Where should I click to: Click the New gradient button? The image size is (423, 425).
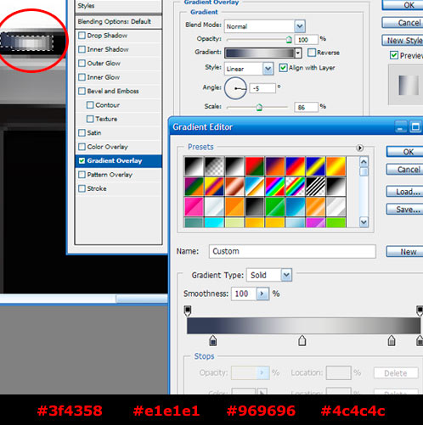click(405, 252)
